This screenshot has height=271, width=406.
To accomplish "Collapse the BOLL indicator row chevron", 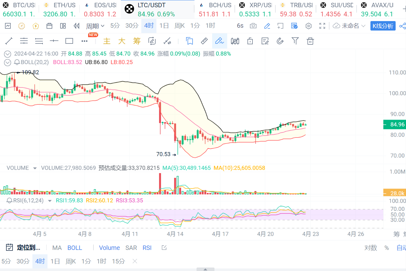I will (x=8, y=62).
